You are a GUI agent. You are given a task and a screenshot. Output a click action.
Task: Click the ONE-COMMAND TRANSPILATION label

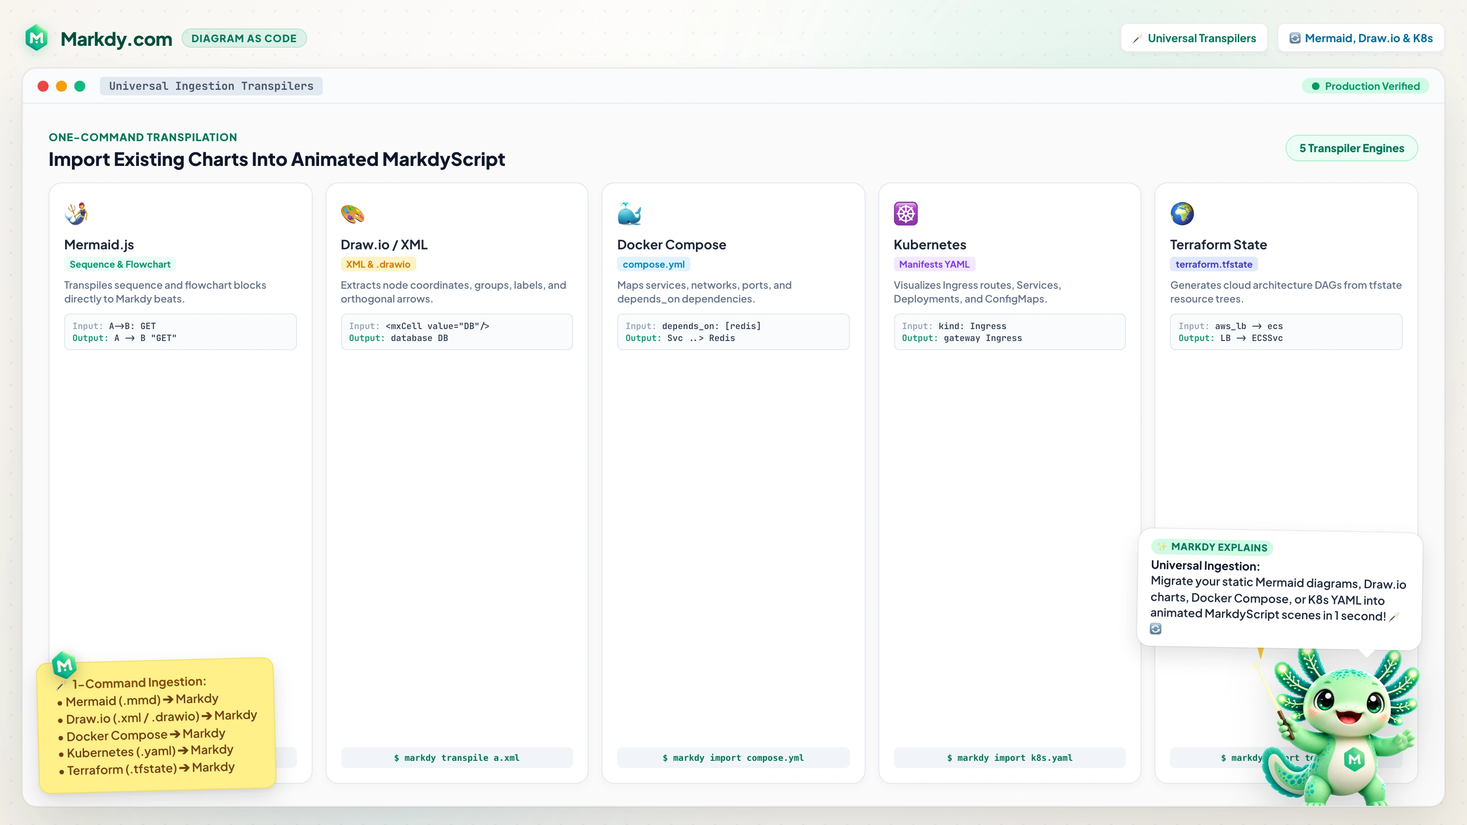point(143,137)
